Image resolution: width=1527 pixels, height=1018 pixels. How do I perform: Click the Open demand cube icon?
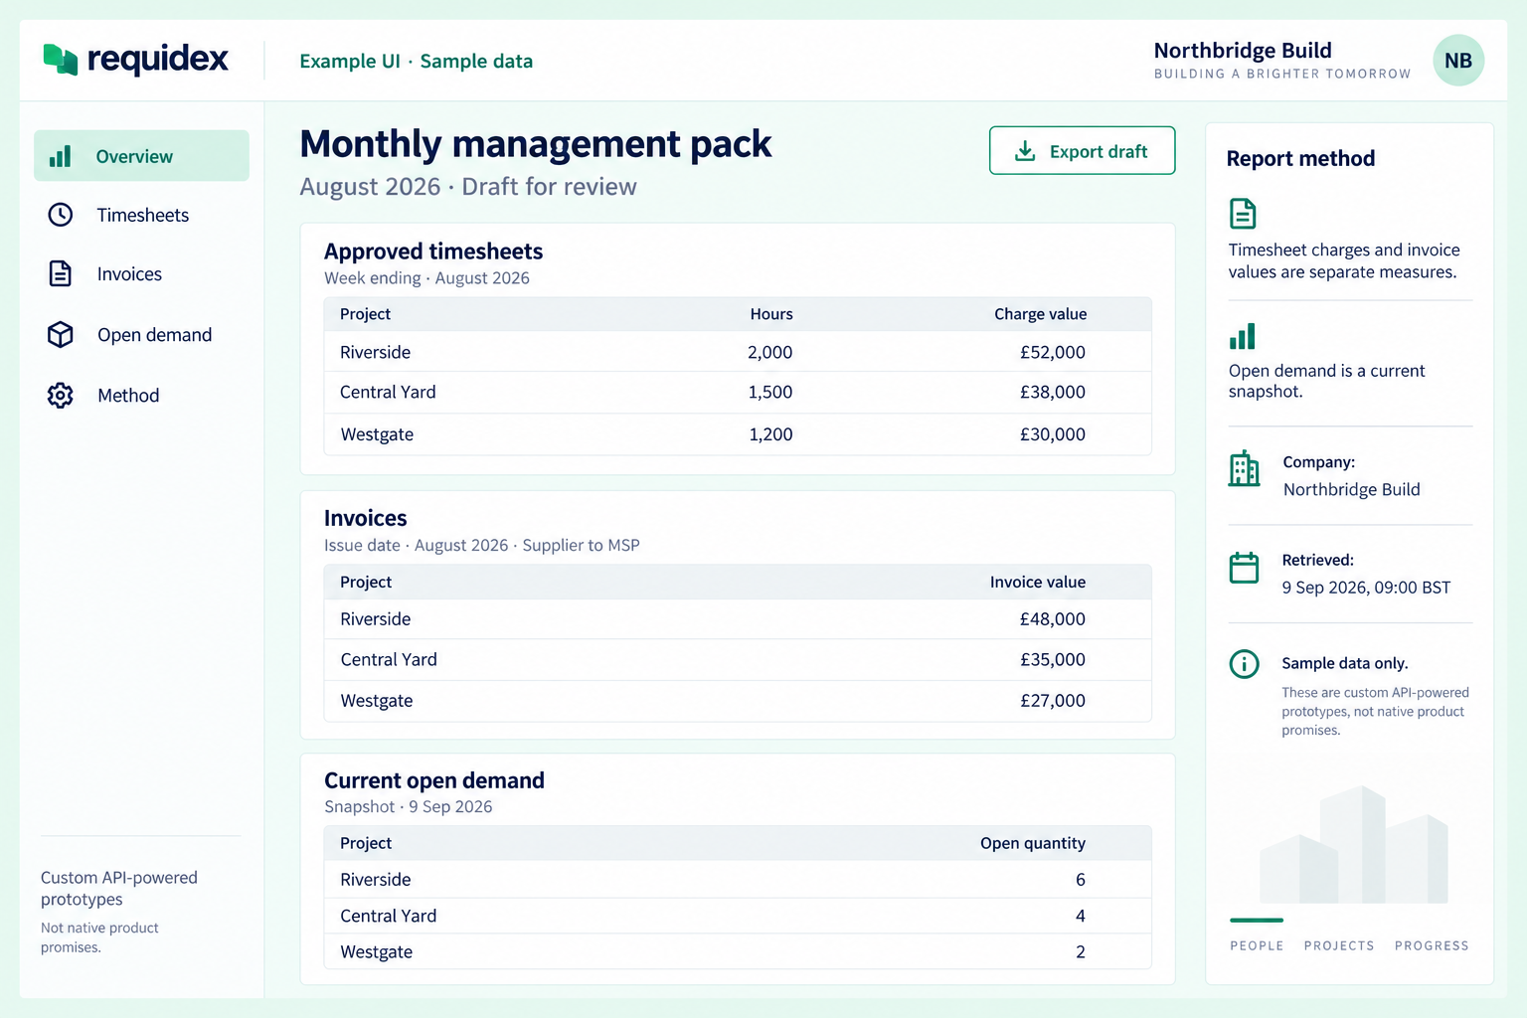click(x=61, y=335)
